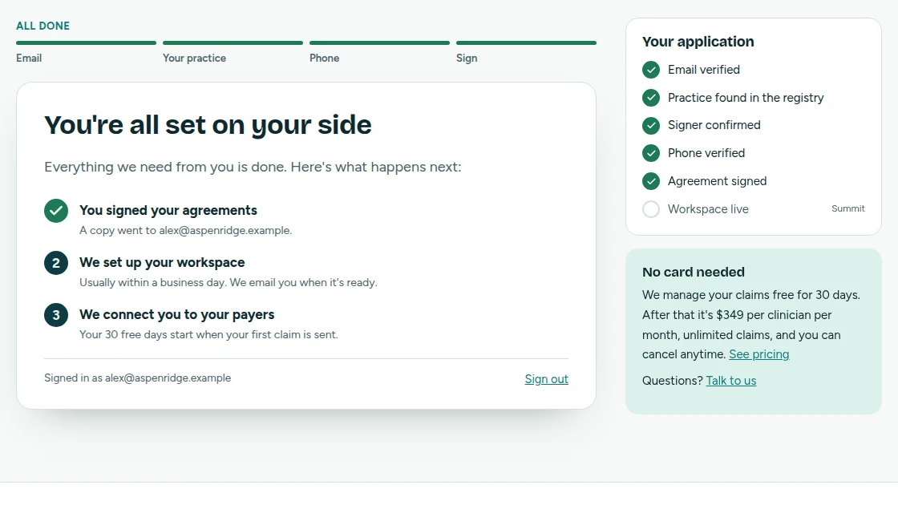Image resolution: width=898 pixels, height=505 pixels.
Task: Click the 'Agreement signed' checklist text
Action: tap(717, 181)
